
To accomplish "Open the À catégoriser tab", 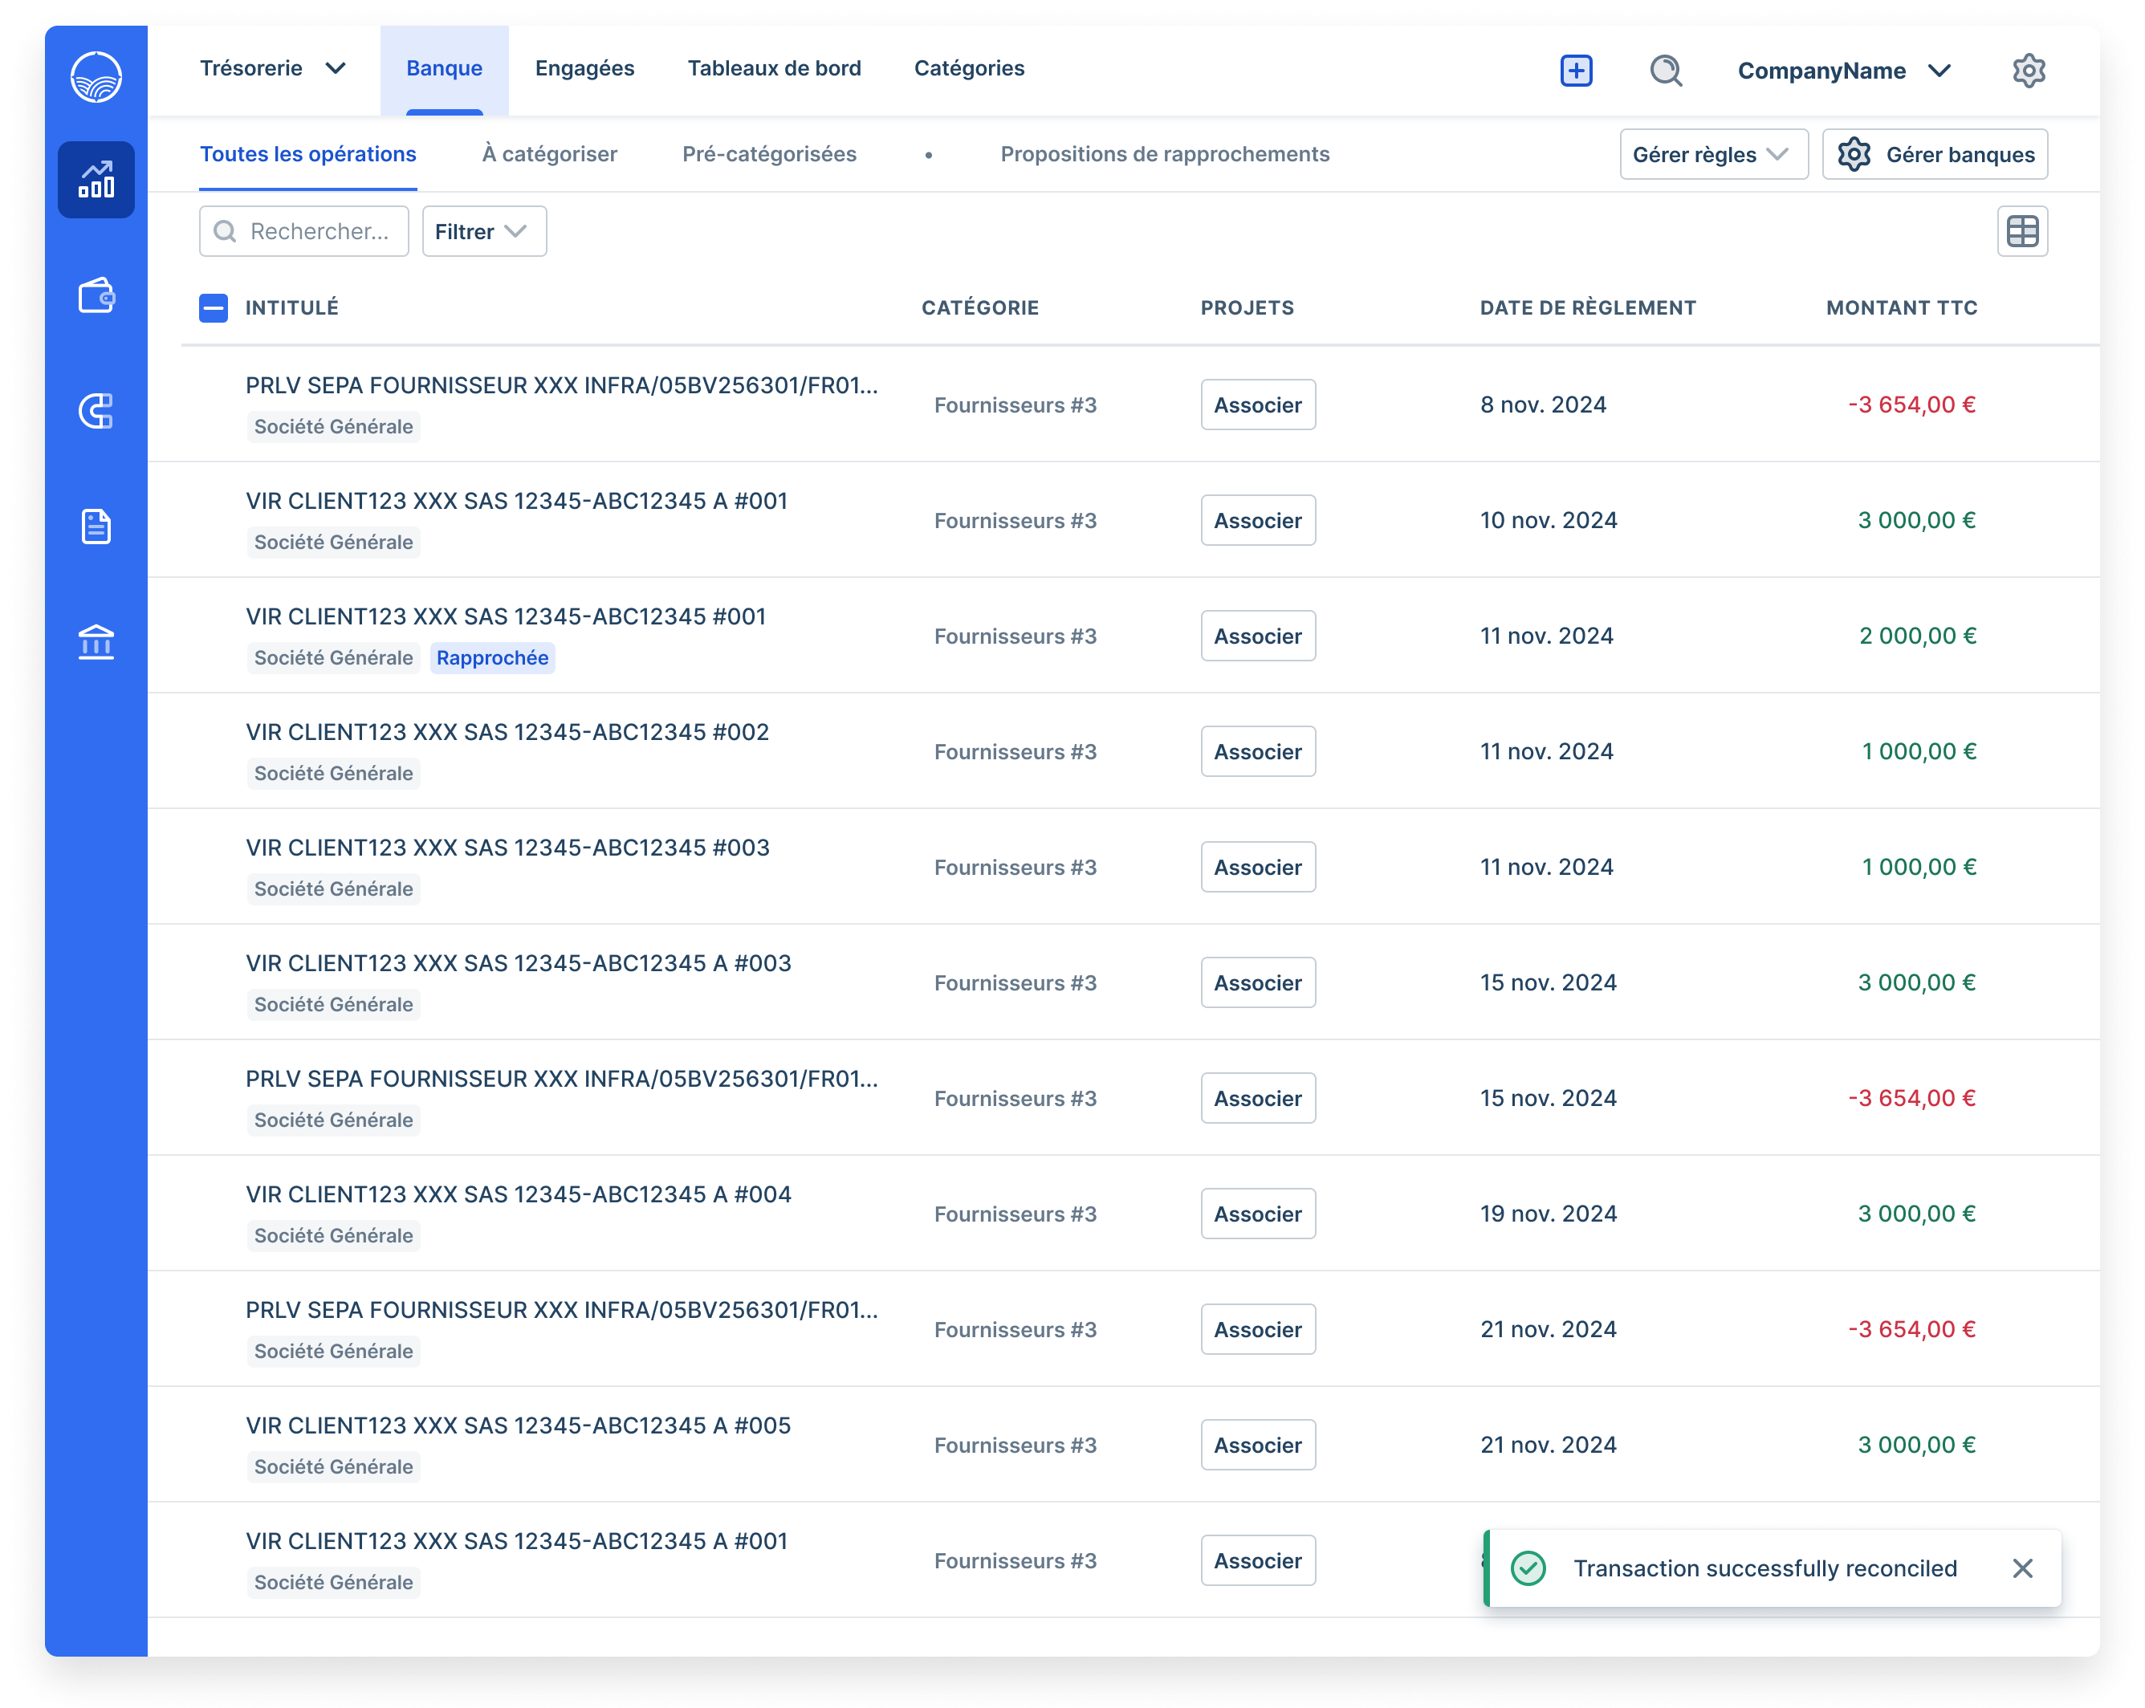I will tap(549, 154).
